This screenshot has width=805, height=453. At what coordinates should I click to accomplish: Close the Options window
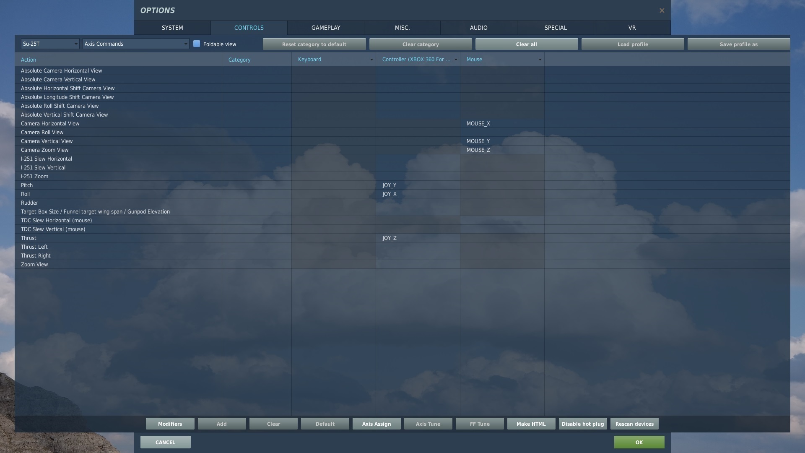662,10
